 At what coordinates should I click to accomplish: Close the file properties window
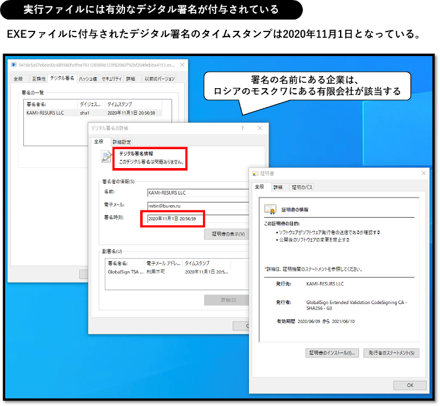coord(182,65)
